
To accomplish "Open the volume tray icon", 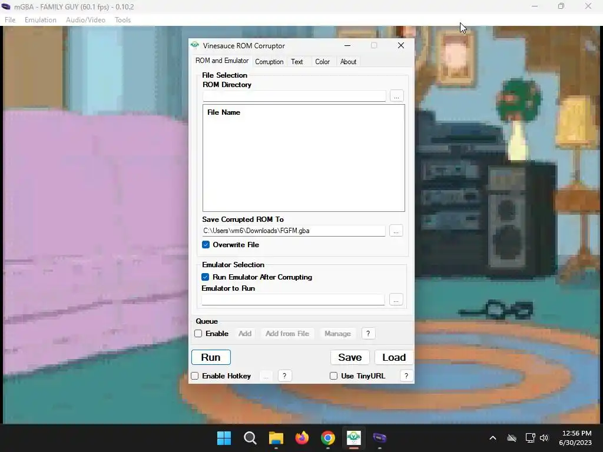I will [544, 438].
